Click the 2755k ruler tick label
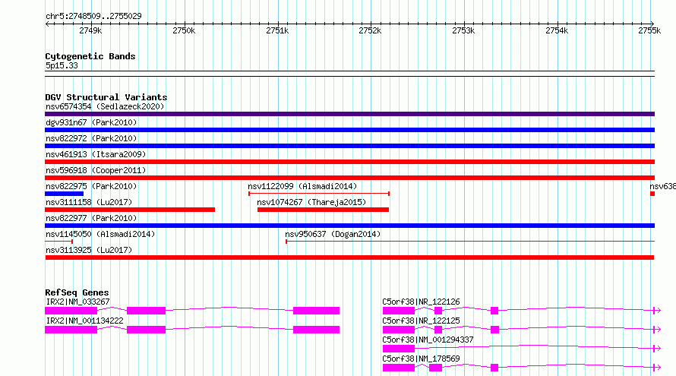Image resolution: width=676 pixels, height=376 pixels. (x=649, y=30)
